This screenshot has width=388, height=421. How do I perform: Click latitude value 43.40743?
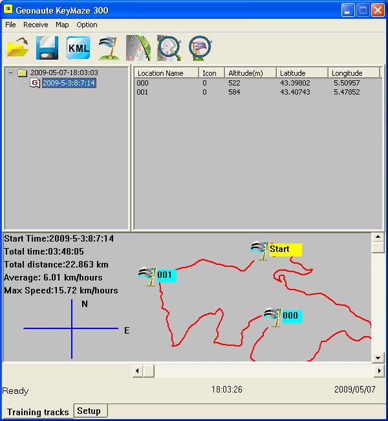click(x=295, y=92)
